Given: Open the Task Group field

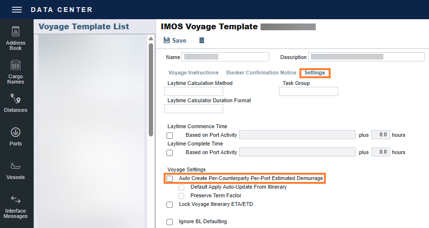Looking at the screenshot, I should 309,91.
